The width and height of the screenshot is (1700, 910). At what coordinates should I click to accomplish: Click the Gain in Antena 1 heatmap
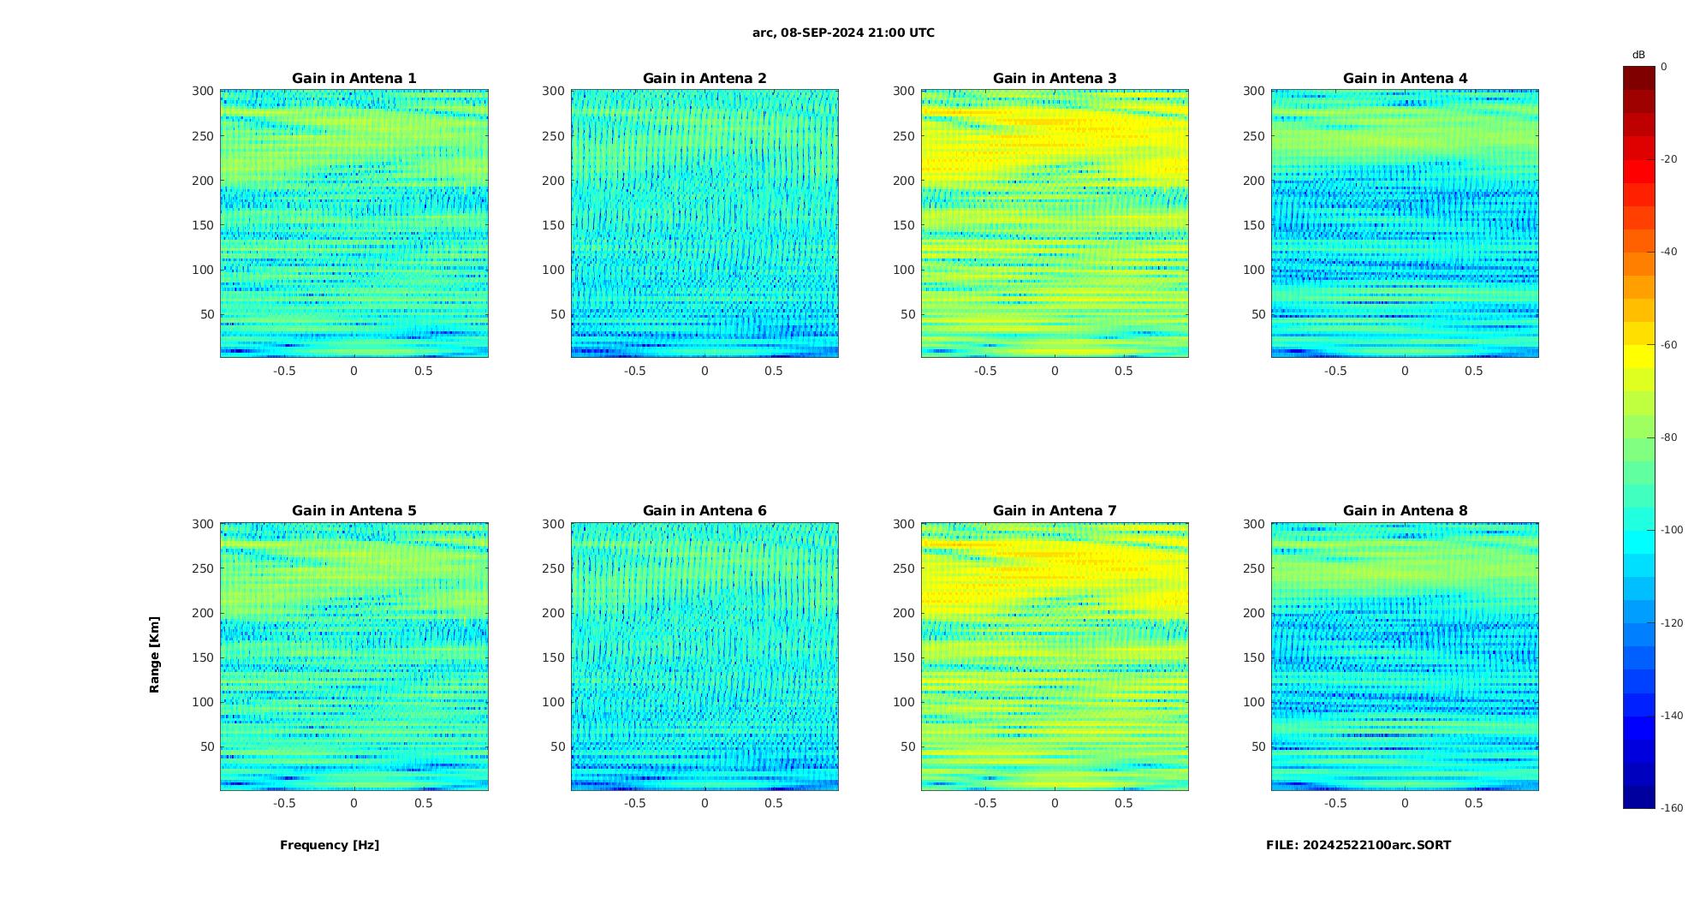(x=354, y=223)
